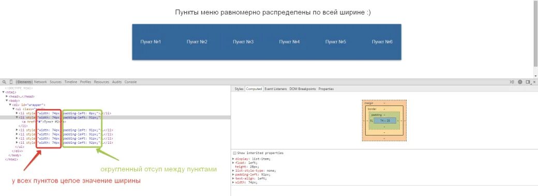Select the DOCTYPE html line
The width and height of the screenshot is (538, 196).
pos(19,88)
